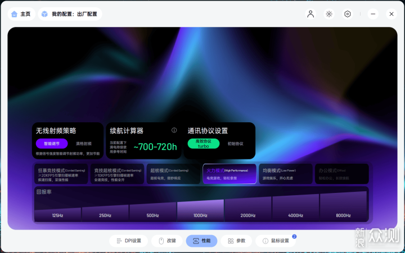Set polling rate to 125Hz
This screenshot has height=253, width=405.
tap(57, 215)
